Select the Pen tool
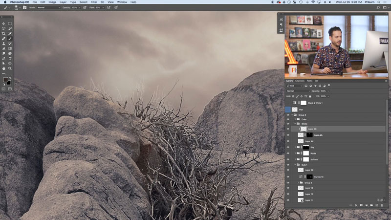391x220 pixels. [x=3, y=59]
